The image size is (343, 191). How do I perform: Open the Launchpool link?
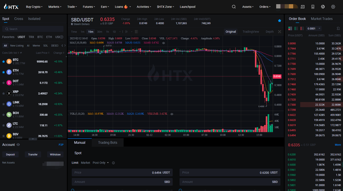188,7
